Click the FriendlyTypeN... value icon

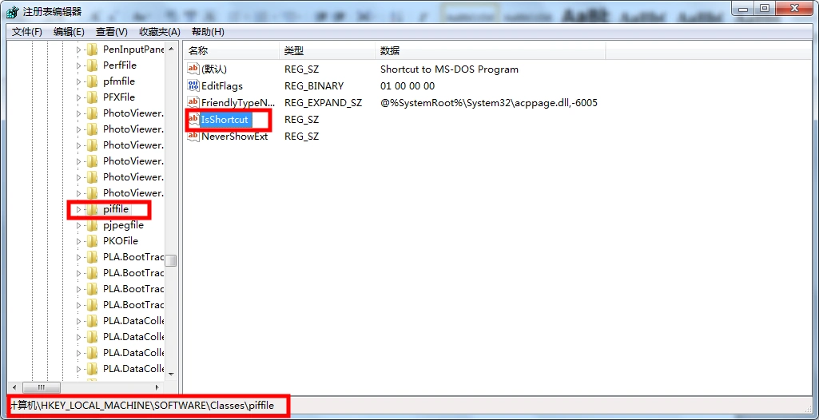[193, 102]
